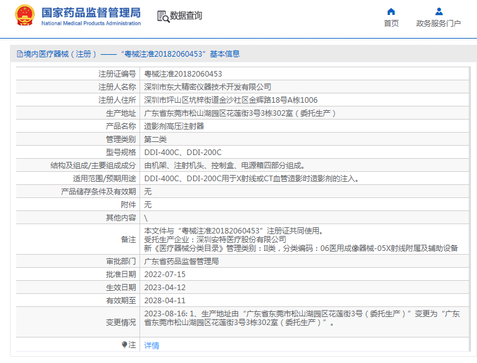Viewport: 477px width, 363px height.
Task: Click 国家药品监督管理局 site title
Action: pos(91,13)
